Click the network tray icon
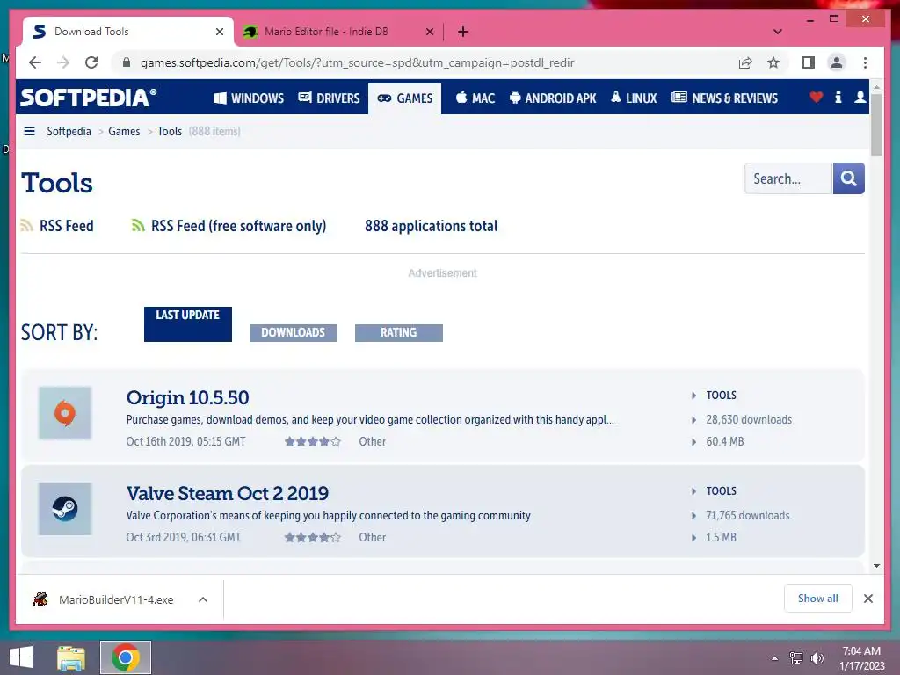 [x=796, y=658]
